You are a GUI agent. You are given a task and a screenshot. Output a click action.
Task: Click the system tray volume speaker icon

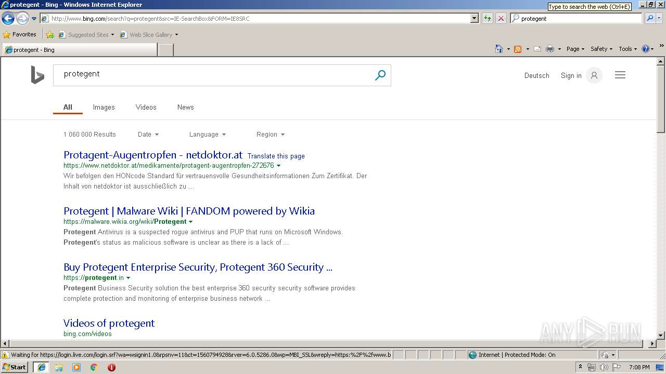pyautogui.click(x=604, y=367)
